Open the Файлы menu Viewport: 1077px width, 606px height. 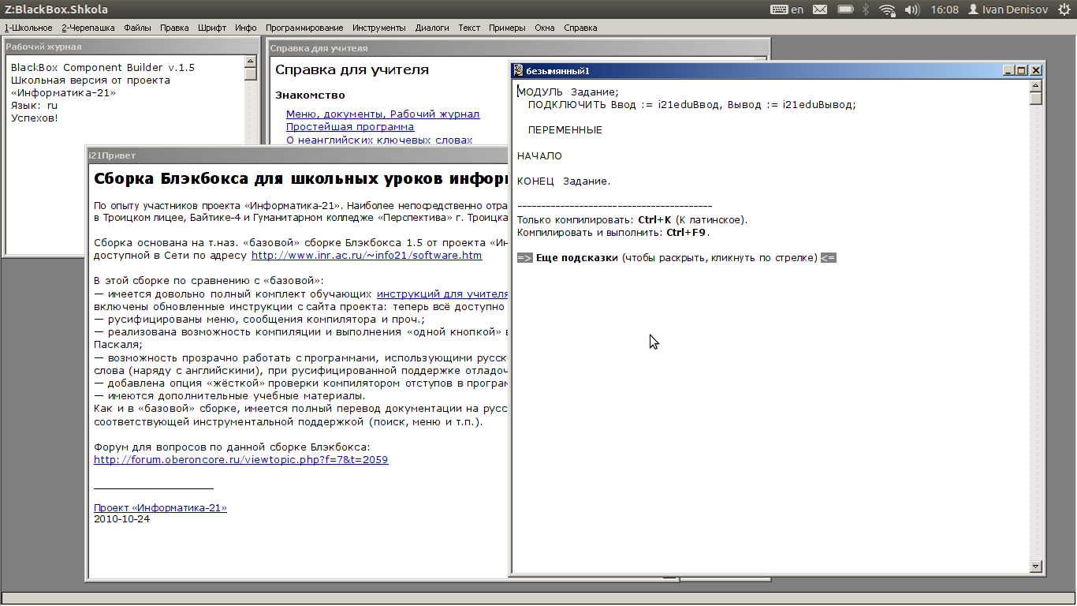(x=137, y=28)
